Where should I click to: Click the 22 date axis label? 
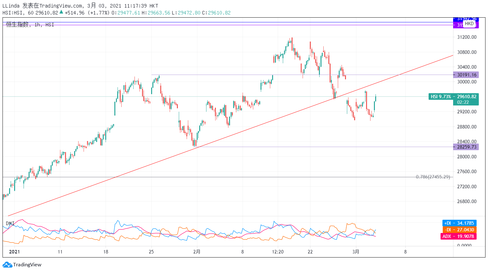coord(310,252)
